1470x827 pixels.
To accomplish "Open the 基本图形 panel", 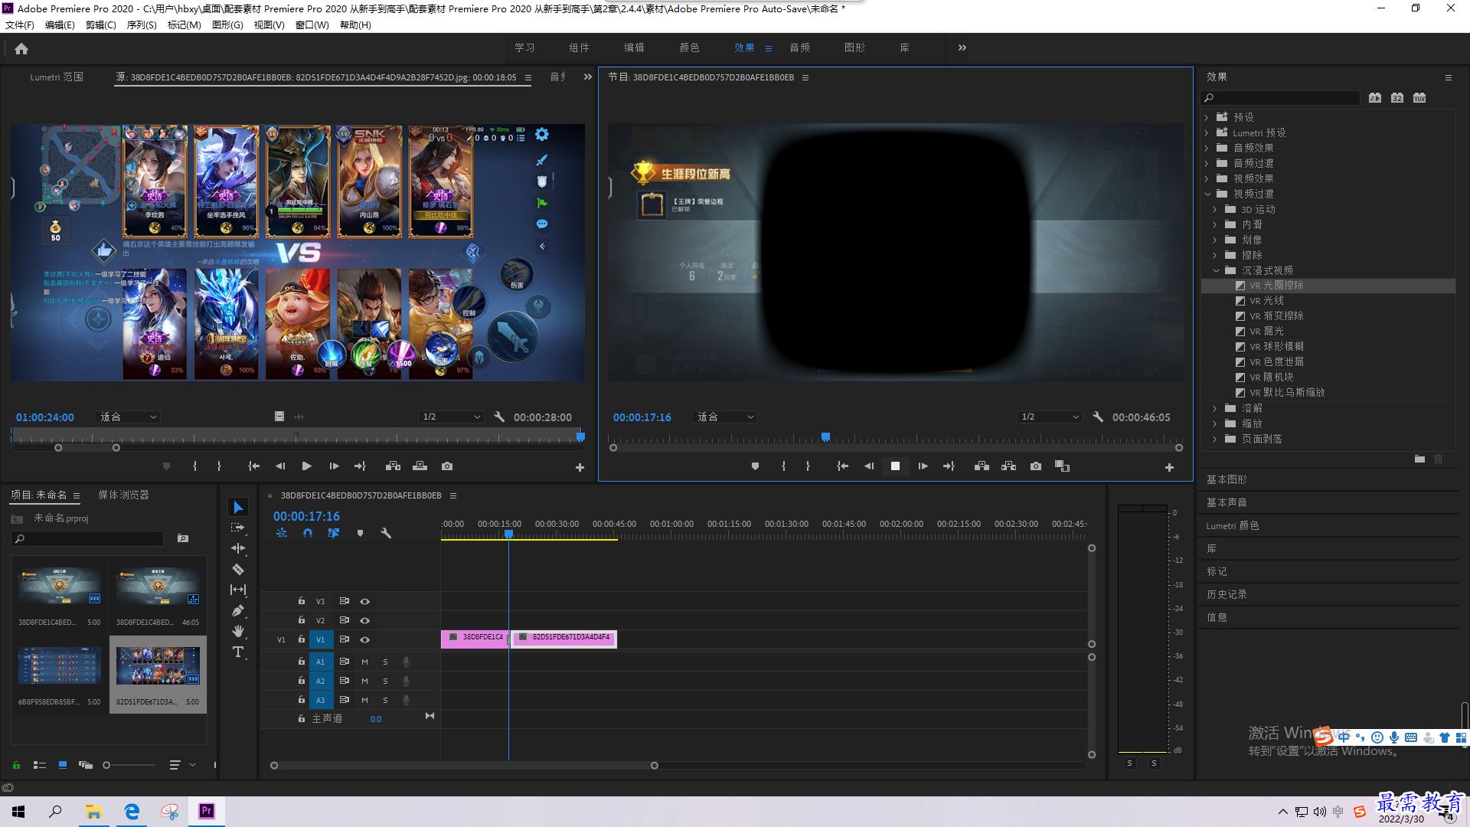I will click(x=1227, y=479).
